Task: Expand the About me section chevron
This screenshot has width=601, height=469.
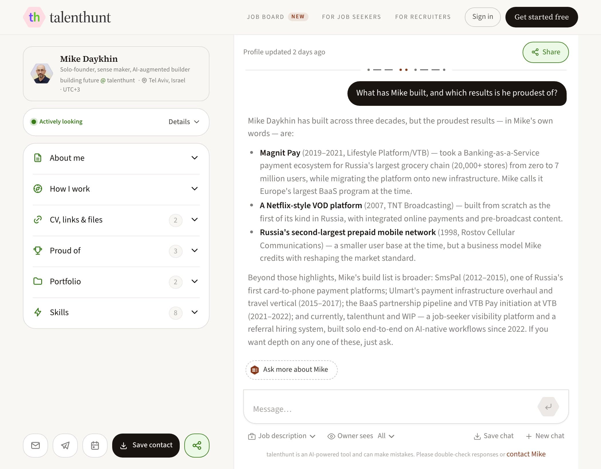Action: click(x=195, y=158)
